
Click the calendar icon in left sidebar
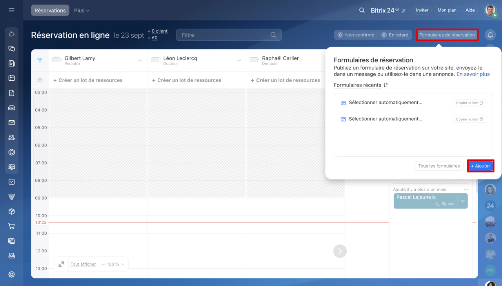(x=12, y=78)
